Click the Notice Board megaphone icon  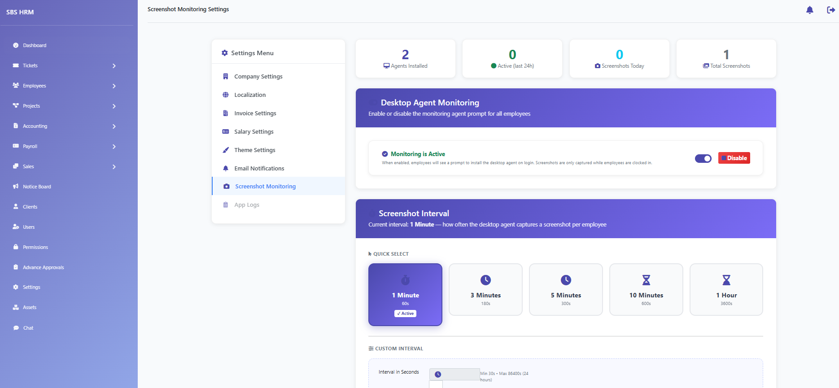16,186
